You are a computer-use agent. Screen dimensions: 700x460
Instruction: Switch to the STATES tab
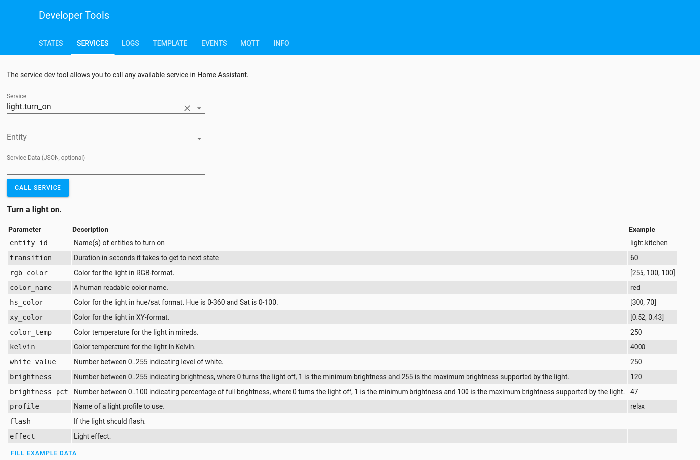click(51, 43)
